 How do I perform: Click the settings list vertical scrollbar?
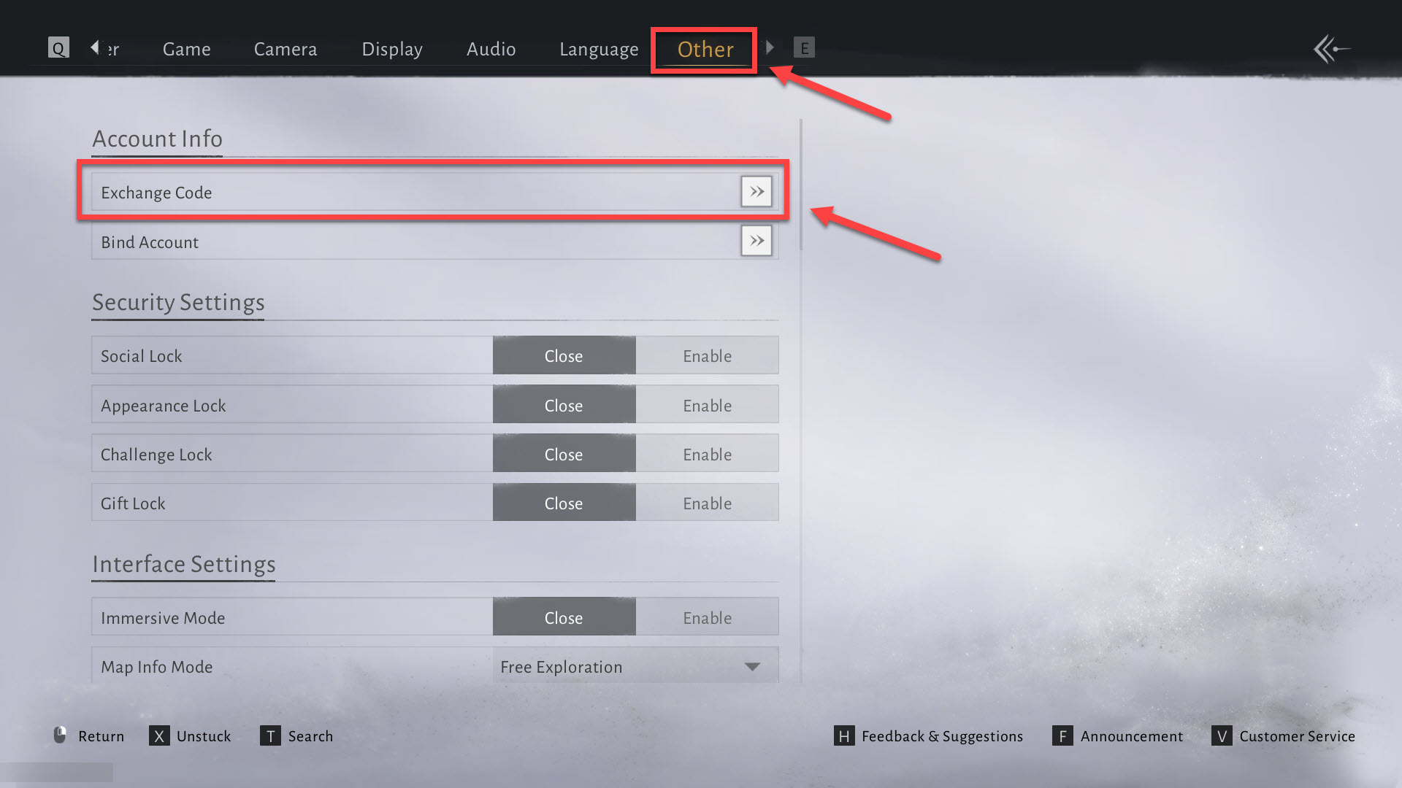(x=801, y=185)
